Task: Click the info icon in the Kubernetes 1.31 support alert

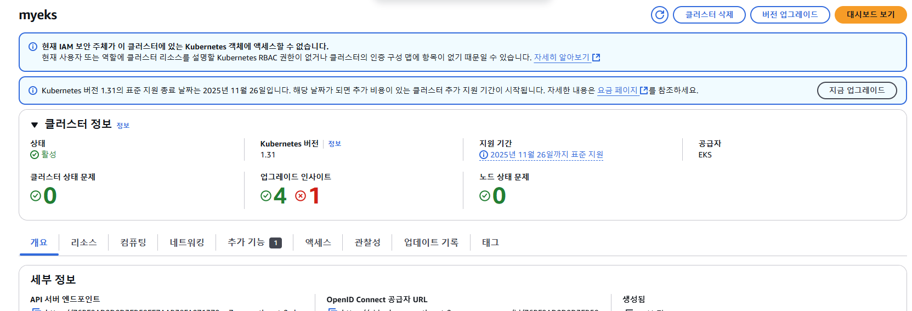Action: [x=33, y=91]
